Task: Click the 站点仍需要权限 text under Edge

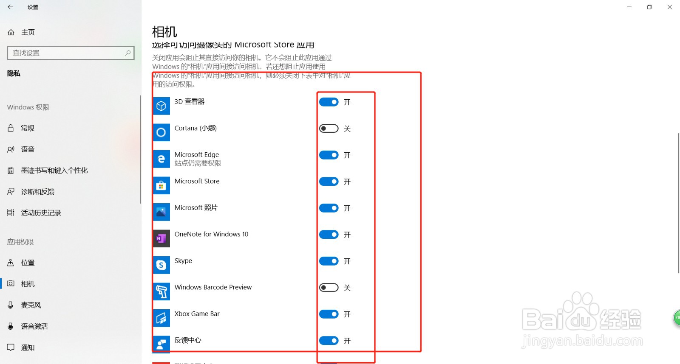Action: pyautogui.click(x=198, y=163)
